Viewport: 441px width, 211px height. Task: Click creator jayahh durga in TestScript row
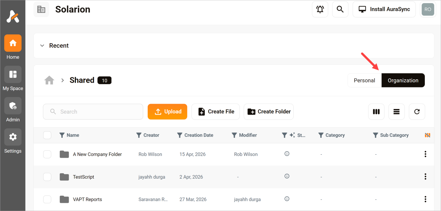[x=152, y=177]
